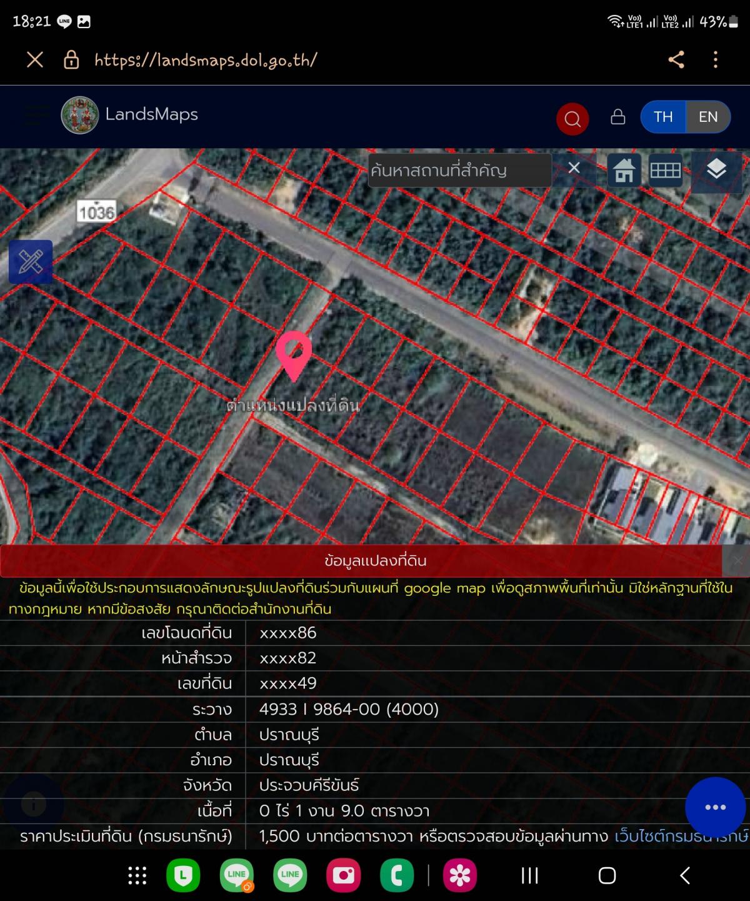Viewport: 750px width, 901px height.
Task: Tap the pink land parcel pin
Action: 294,355
